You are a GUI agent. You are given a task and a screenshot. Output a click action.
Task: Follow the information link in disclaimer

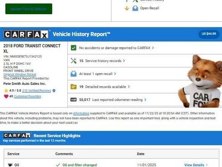(x=81, y=113)
